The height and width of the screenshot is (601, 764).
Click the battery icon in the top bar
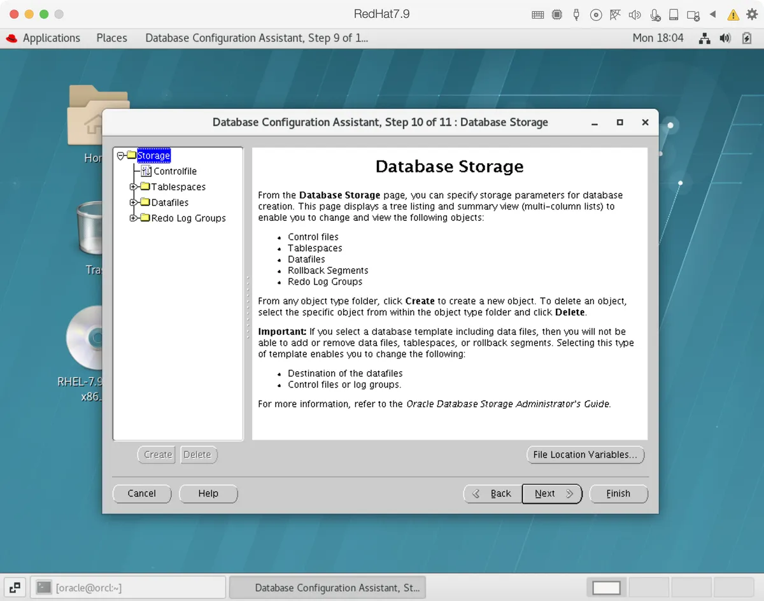[x=746, y=38]
